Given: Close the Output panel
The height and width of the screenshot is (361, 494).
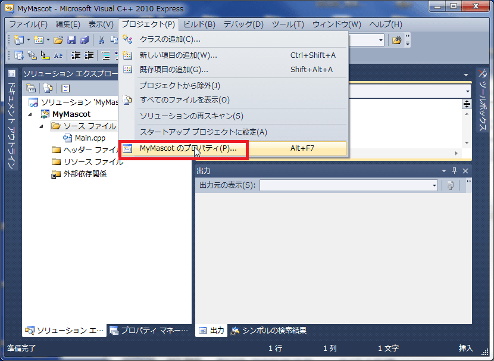Looking at the screenshot, I should (465, 170).
